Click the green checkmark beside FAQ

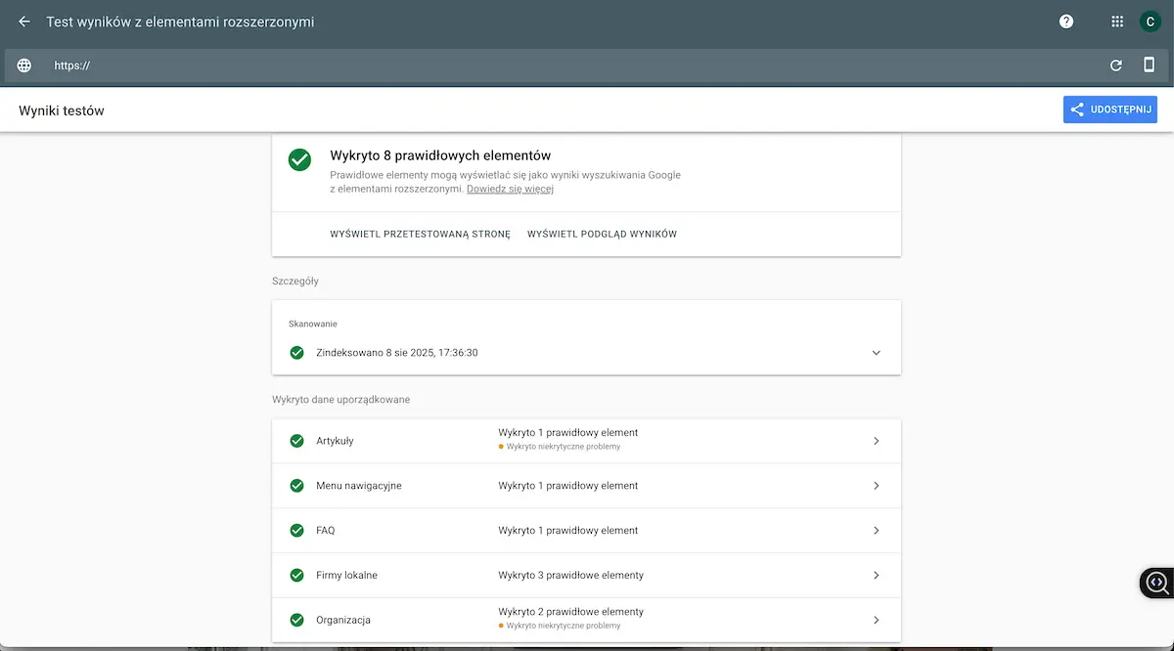(296, 530)
